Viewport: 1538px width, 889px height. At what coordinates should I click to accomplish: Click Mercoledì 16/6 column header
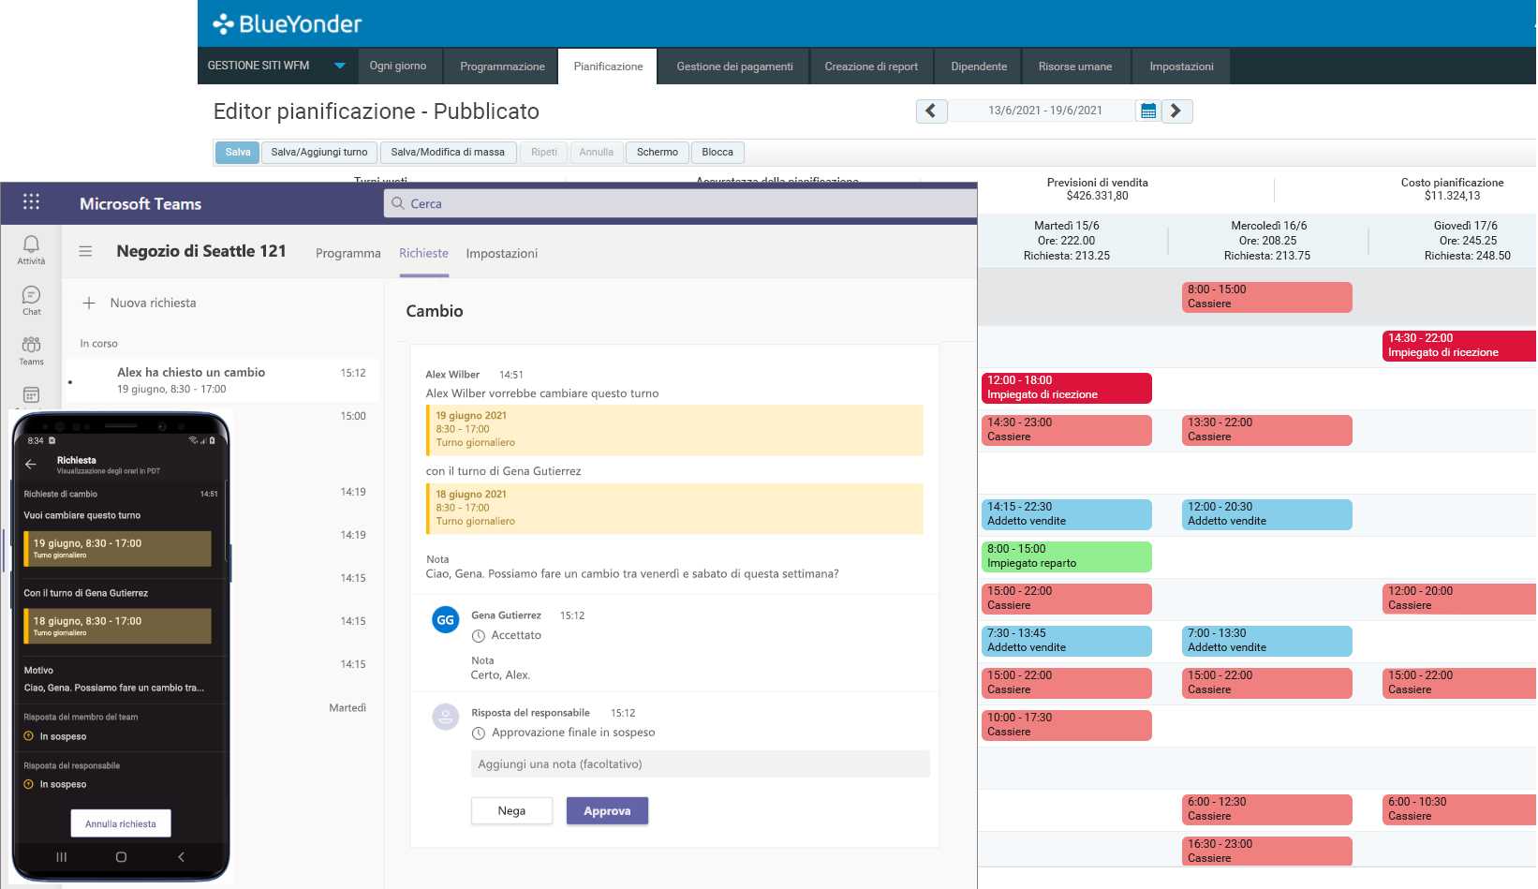pyautogui.click(x=1268, y=241)
